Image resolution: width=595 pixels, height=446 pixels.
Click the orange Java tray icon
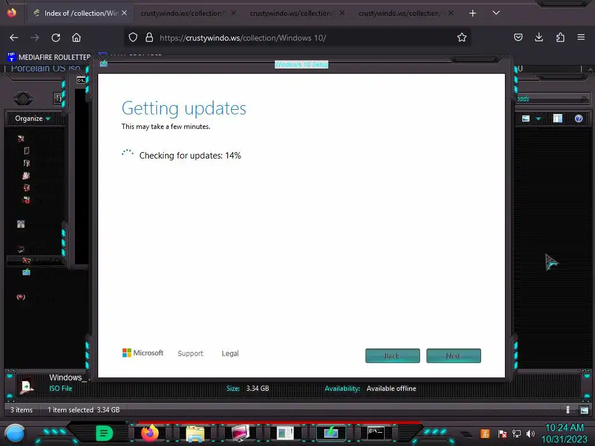tap(485, 433)
